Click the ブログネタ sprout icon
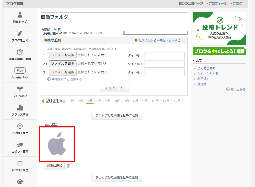 pos(20,89)
